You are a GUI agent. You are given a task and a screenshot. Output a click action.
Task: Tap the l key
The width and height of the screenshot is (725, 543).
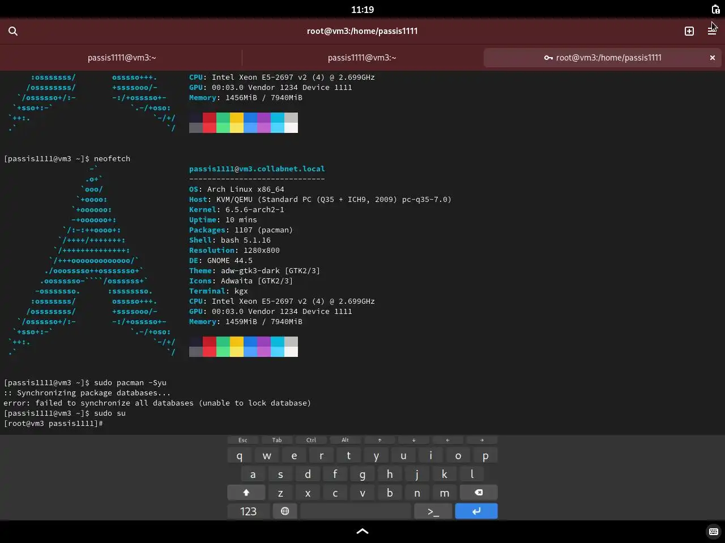[x=472, y=474]
